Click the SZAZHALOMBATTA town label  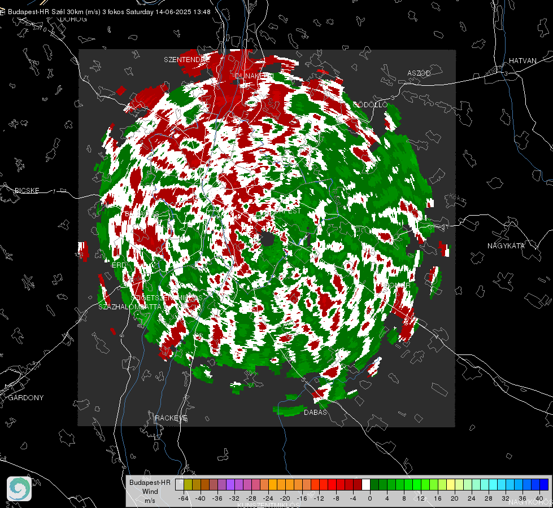coord(130,307)
